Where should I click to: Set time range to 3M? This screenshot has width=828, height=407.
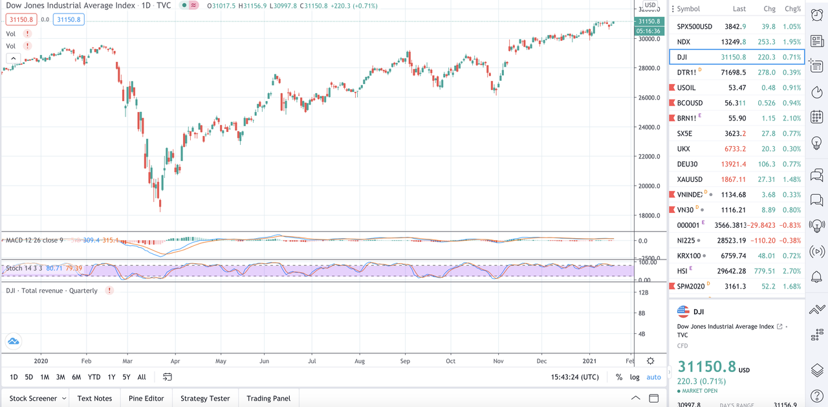point(60,377)
